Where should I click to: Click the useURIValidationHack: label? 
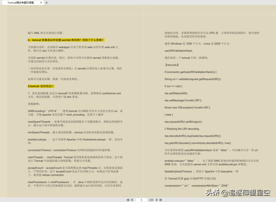point(179,51)
